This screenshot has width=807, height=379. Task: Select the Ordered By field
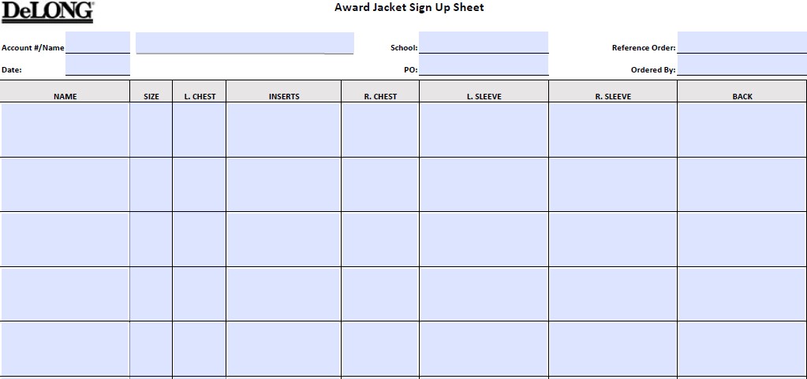tap(742, 65)
